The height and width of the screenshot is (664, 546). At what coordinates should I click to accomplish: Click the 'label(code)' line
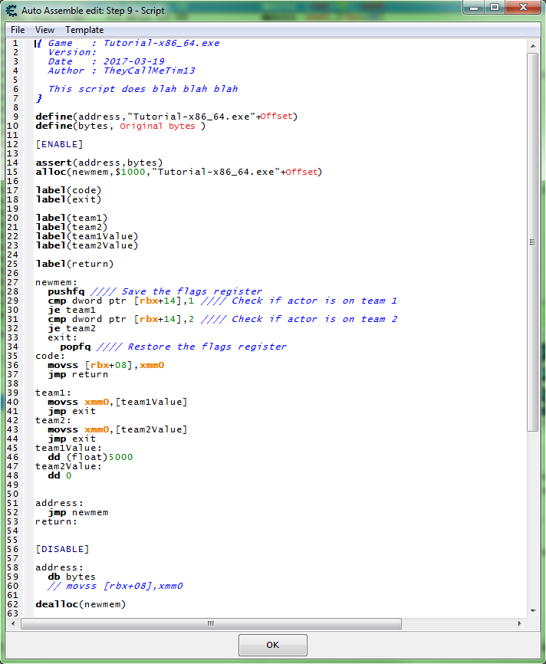pyautogui.click(x=68, y=190)
